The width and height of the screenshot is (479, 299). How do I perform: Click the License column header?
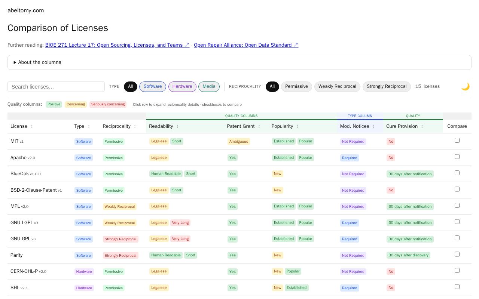[x=39, y=126]
